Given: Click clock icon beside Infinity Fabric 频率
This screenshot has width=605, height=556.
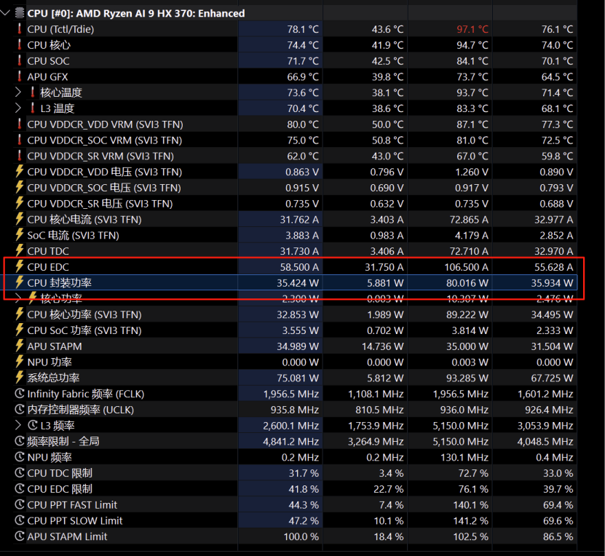Looking at the screenshot, I should pos(19,394).
